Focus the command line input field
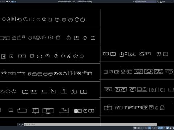174x130 pixels. 91,125
